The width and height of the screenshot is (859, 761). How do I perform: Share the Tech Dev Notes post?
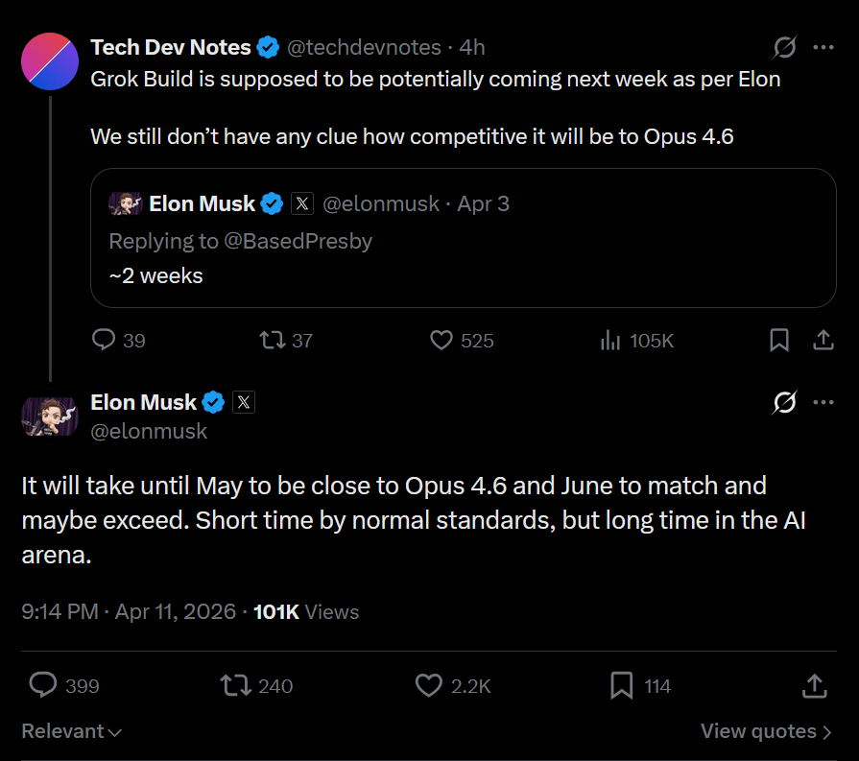pos(823,341)
